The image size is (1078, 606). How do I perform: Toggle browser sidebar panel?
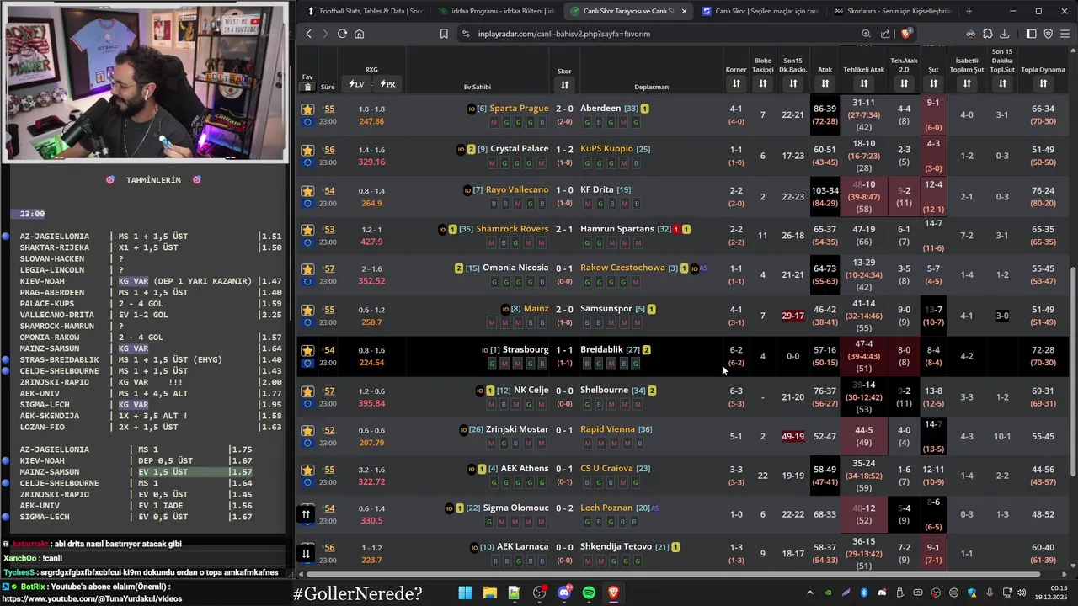[1031, 34]
